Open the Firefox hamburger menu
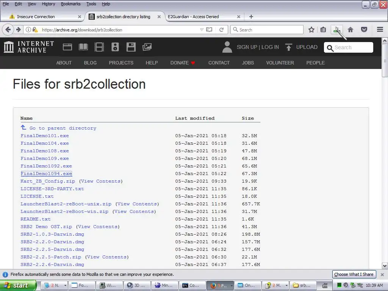388x291 pixels. coord(380,30)
